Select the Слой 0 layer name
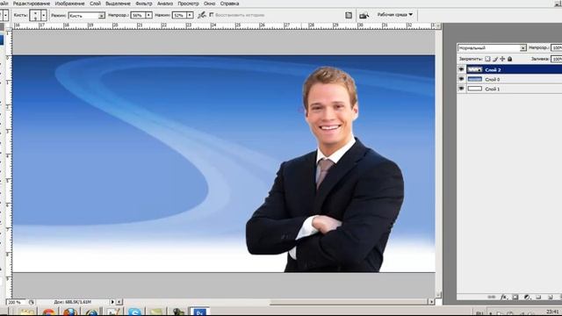562x316 pixels. [493, 79]
